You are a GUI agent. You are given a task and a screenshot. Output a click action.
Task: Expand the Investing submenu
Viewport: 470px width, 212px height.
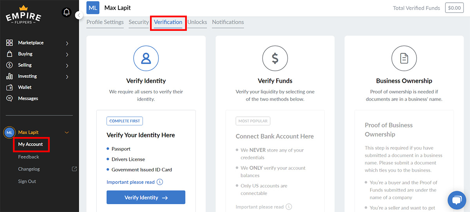67,77
